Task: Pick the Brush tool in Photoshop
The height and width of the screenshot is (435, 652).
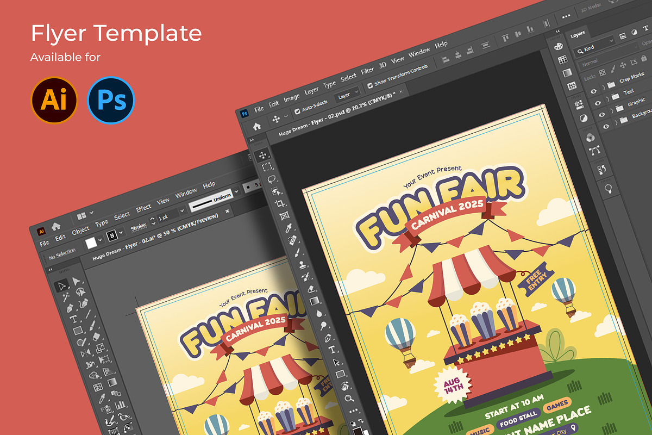Action: [x=297, y=252]
